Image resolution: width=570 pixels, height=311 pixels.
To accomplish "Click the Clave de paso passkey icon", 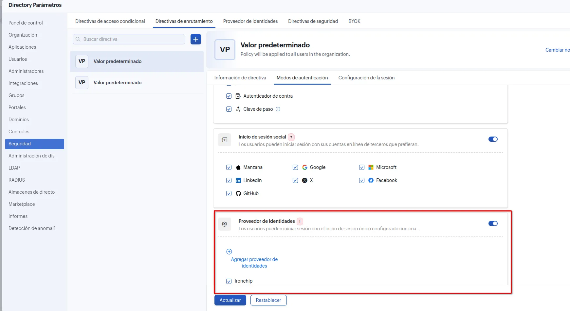I will pos(238,109).
